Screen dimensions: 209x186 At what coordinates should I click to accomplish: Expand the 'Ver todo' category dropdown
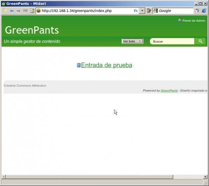pos(132,41)
